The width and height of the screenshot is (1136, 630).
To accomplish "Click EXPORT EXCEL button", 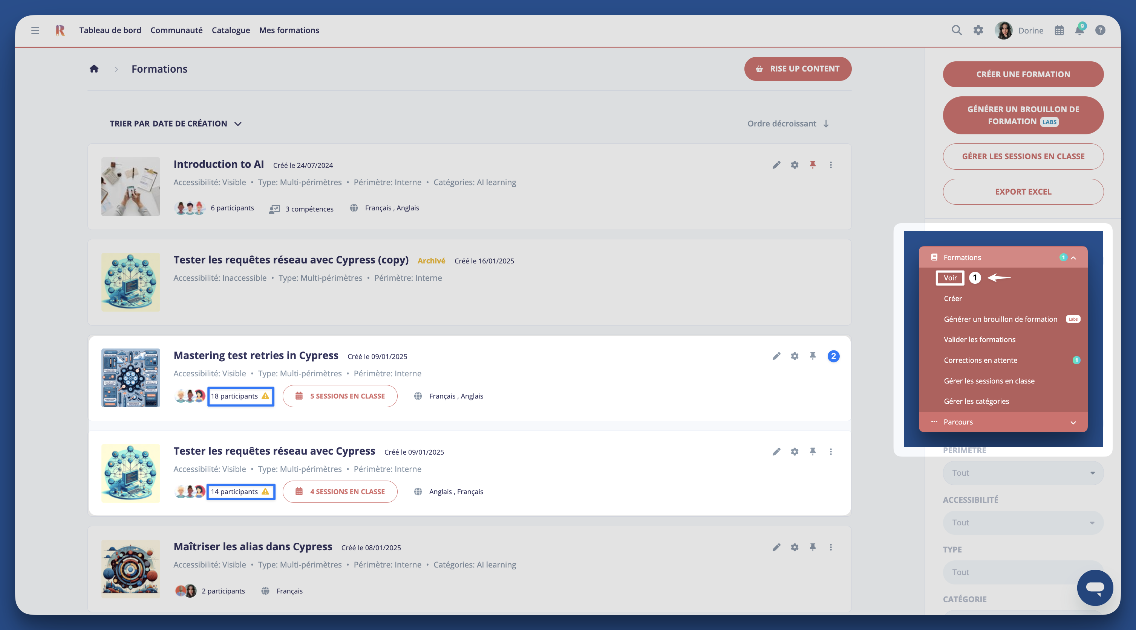I will 1023,192.
